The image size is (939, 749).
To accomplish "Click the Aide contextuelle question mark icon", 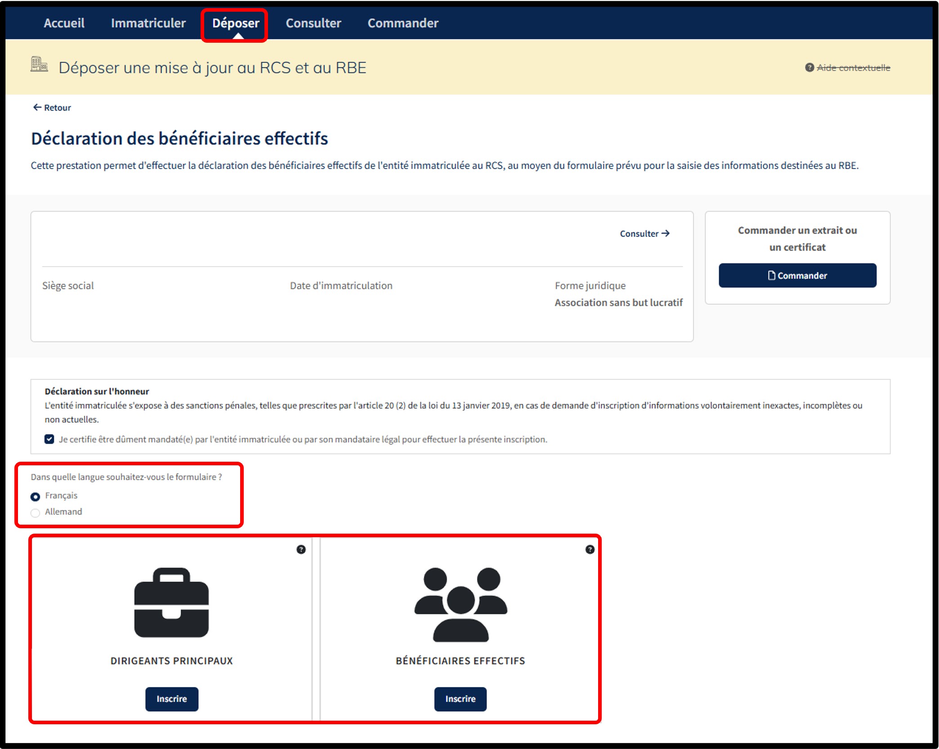I will [809, 67].
